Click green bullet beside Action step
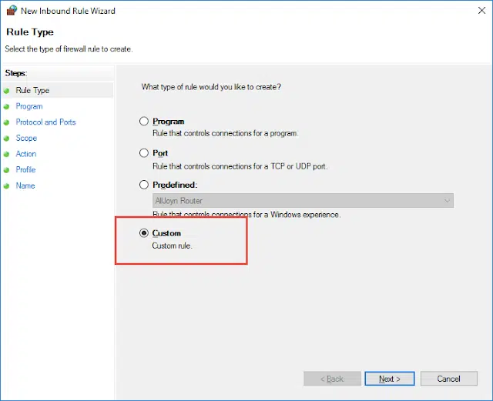493x401 pixels. coord(7,155)
